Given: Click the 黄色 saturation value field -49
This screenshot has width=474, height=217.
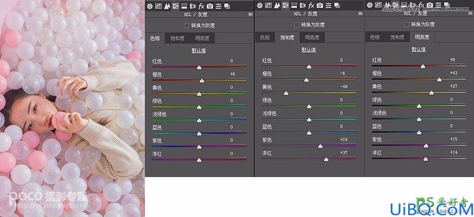Looking at the screenshot, I should pyautogui.click(x=345, y=87).
